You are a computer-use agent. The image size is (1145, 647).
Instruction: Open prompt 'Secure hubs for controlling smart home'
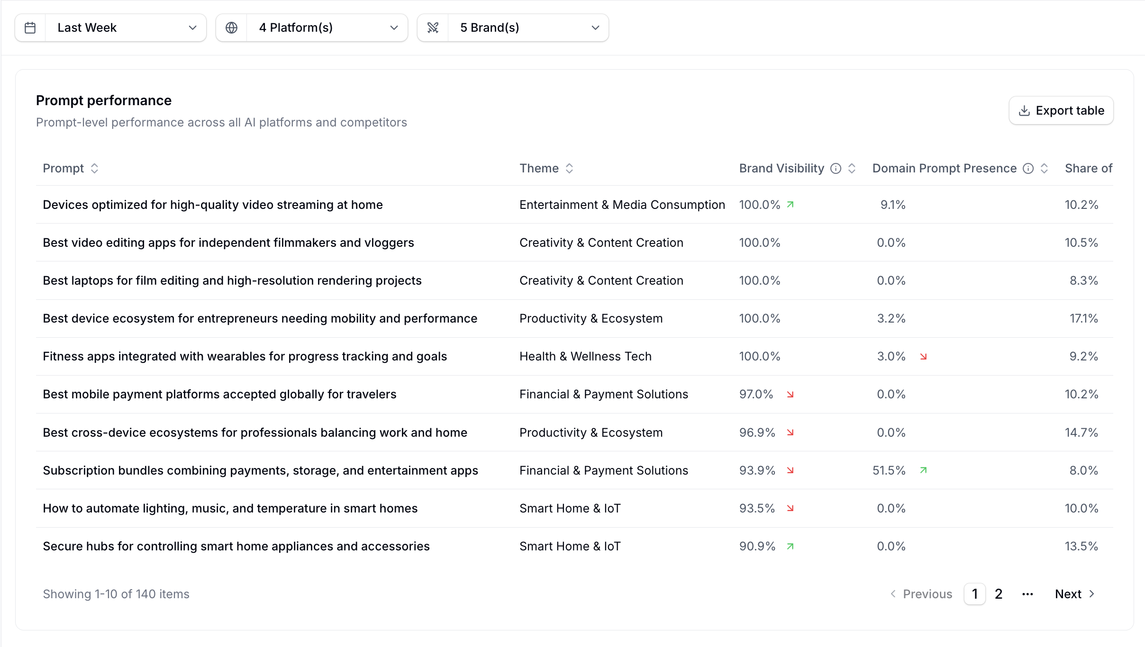(x=236, y=546)
